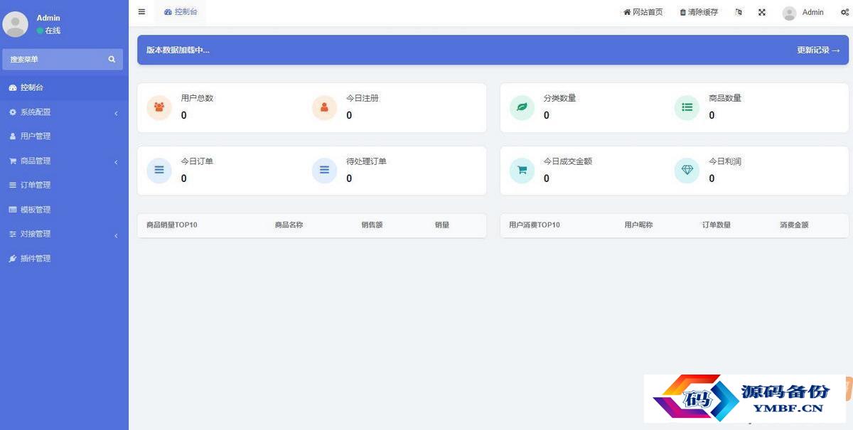Open the language switch icon

739,12
